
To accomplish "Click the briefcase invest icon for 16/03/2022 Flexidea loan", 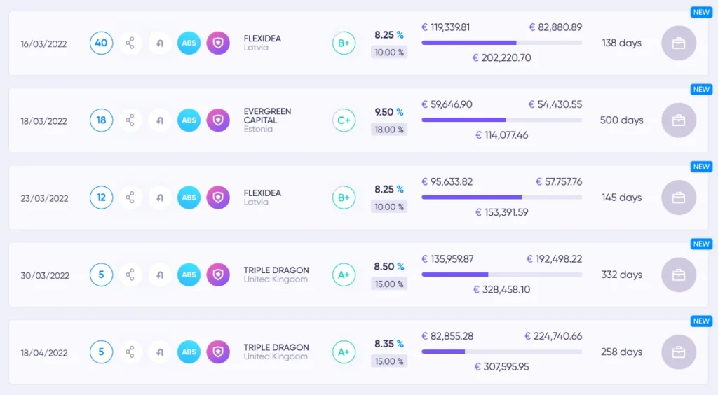I will click(679, 43).
